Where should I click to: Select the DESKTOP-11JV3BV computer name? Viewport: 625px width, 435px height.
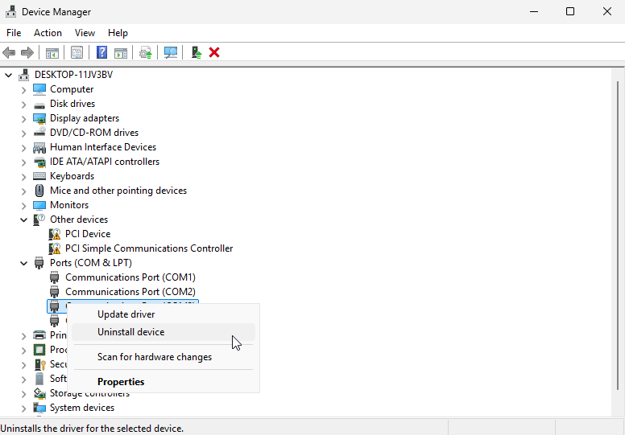(x=74, y=75)
